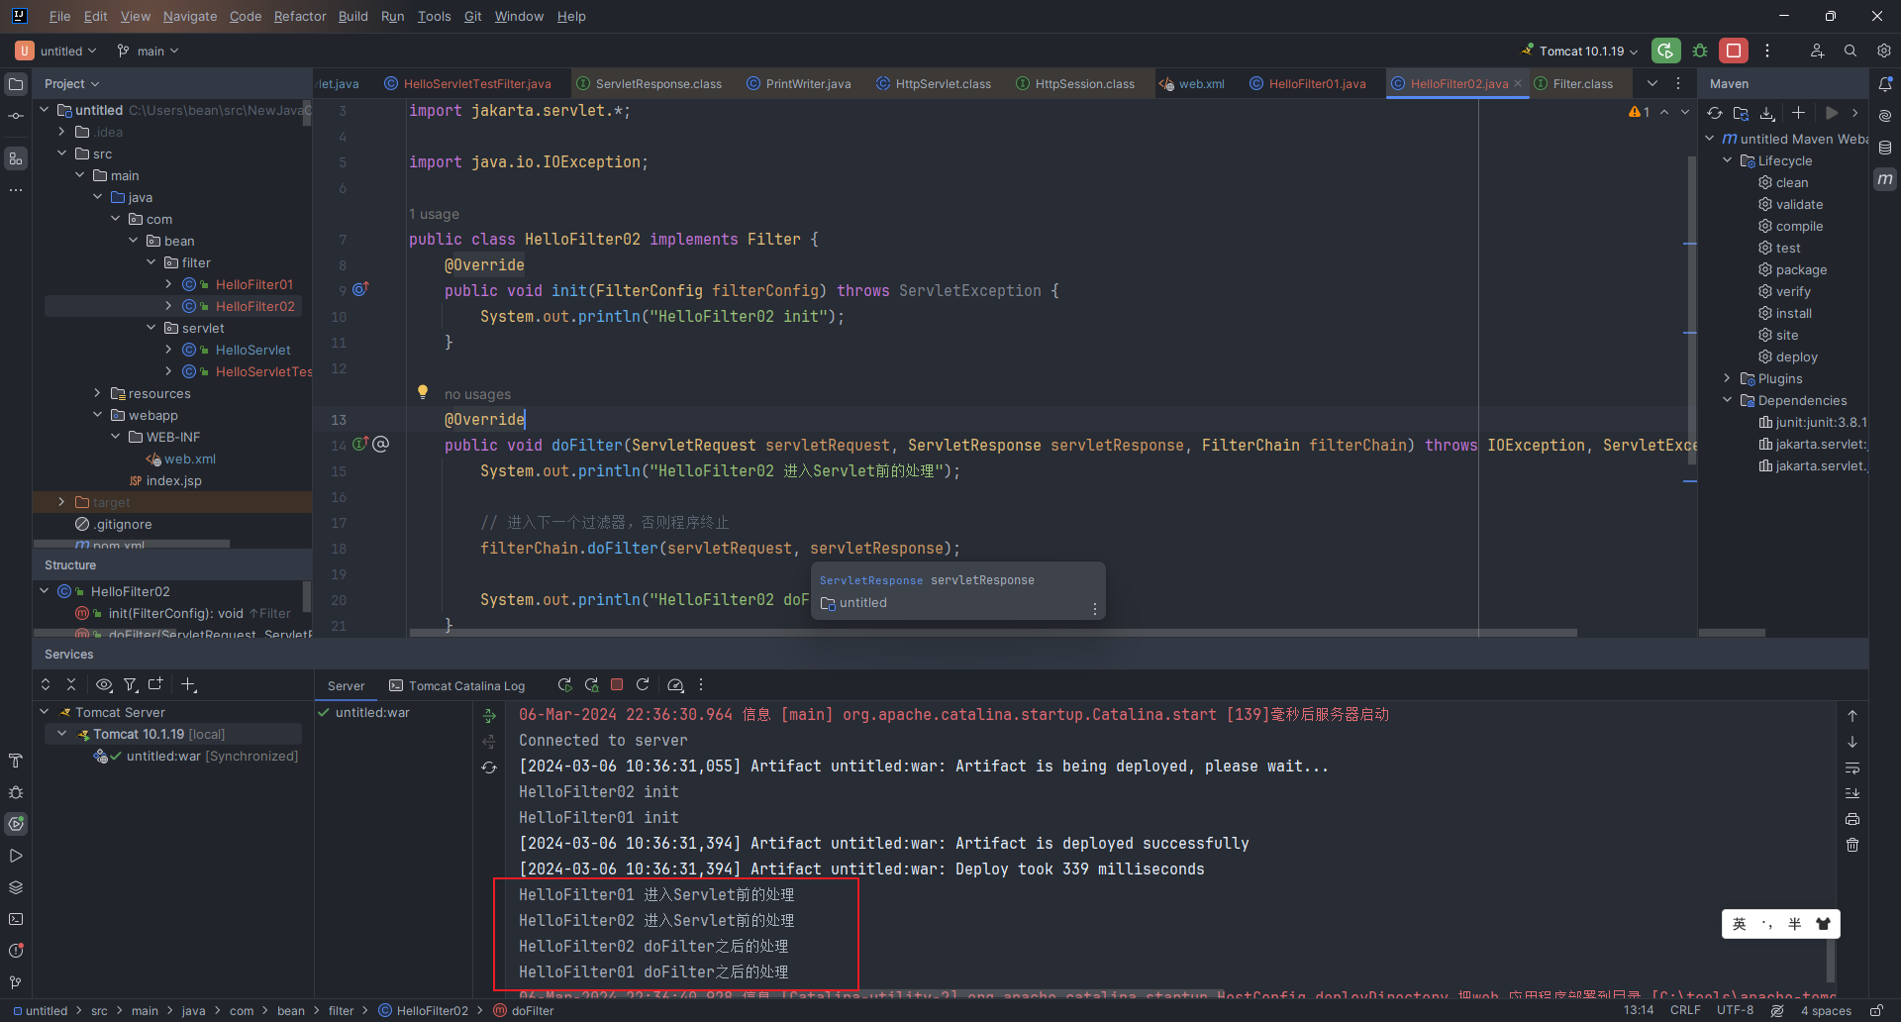Click the UTF-8 encoding status
Image resolution: width=1901 pixels, height=1022 pixels.
coord(1735,1010)
